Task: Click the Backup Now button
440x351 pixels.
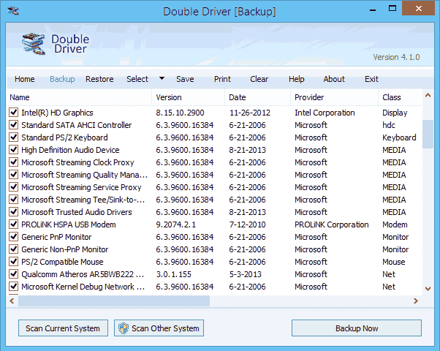Action: (357, 328)
